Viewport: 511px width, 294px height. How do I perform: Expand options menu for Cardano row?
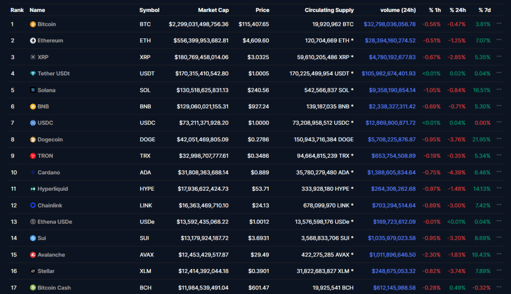(x=499, y=172)
